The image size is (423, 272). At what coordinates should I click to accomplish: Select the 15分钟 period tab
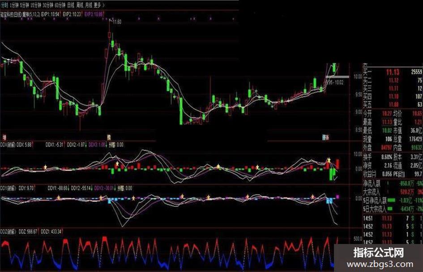(36, 5)
